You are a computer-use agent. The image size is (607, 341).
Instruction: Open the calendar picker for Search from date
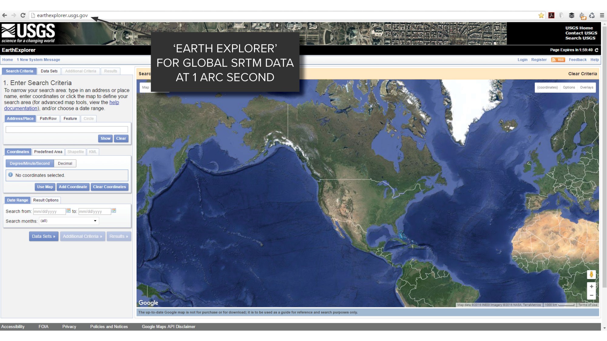69,211
